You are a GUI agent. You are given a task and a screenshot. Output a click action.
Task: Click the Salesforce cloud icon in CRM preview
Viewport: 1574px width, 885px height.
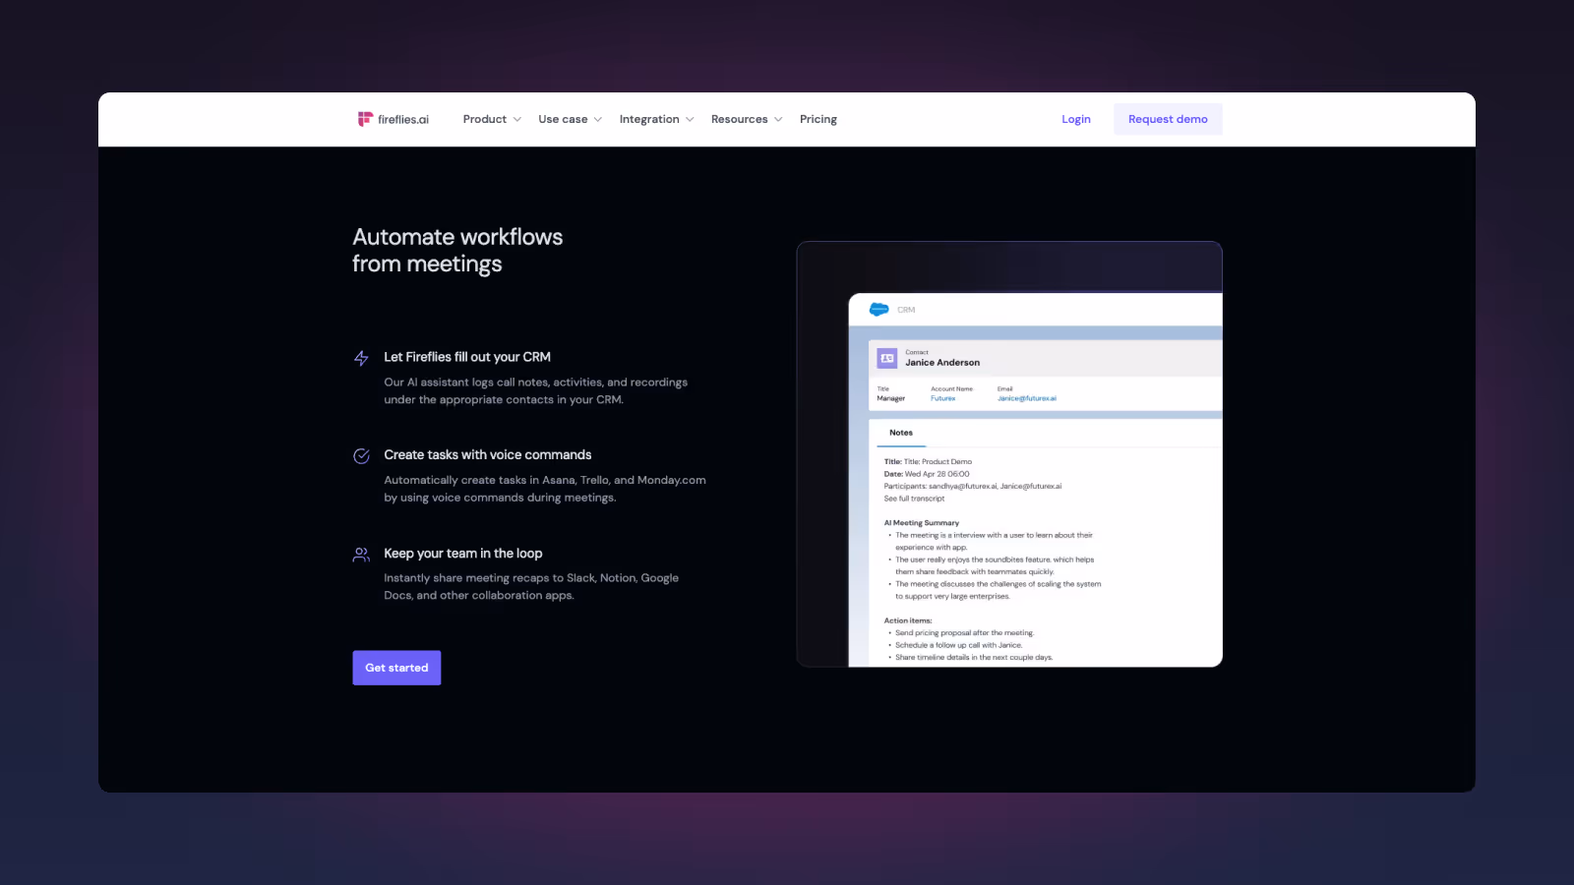(x=878, y=310)
